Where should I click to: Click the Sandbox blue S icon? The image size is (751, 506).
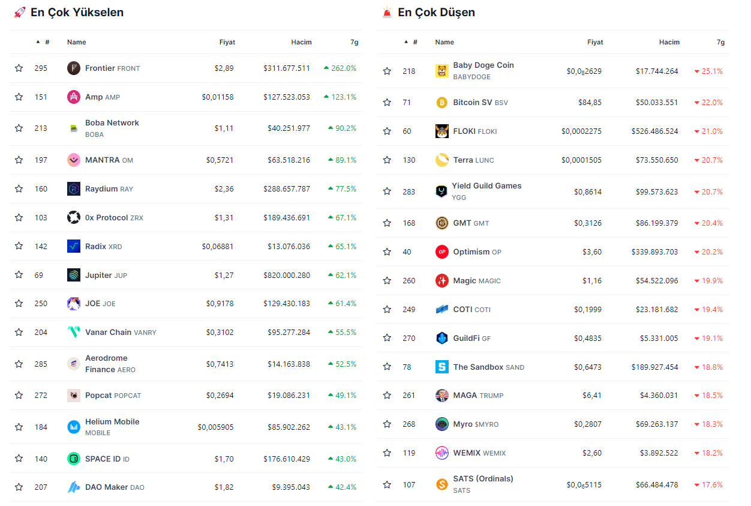[441, 367]
